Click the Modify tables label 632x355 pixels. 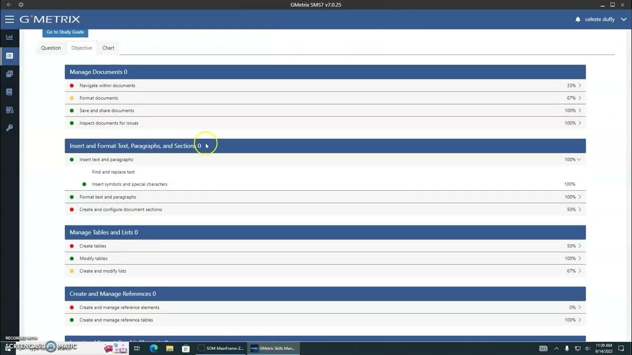(x=93, y=258)
